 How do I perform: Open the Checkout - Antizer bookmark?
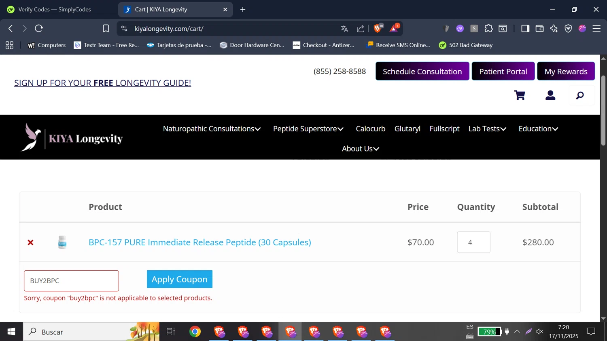click(x=323, y=45)
